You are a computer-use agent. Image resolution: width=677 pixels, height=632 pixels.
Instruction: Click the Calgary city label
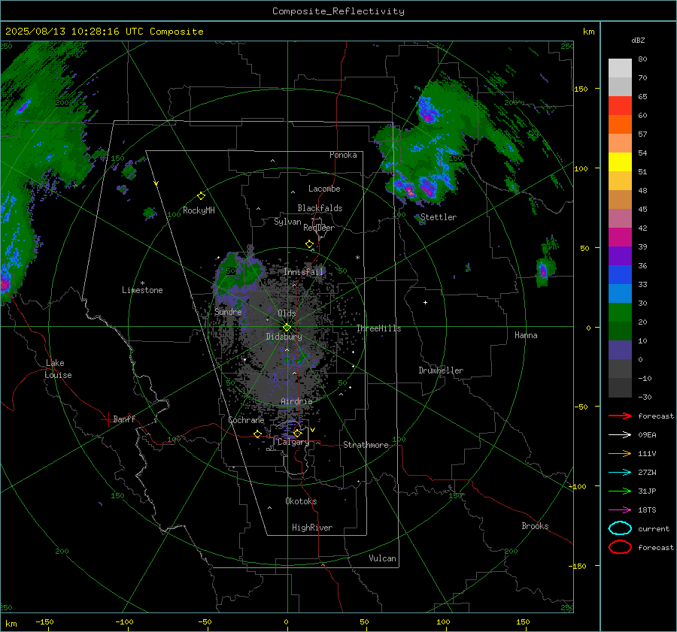(x=293, y=442)
